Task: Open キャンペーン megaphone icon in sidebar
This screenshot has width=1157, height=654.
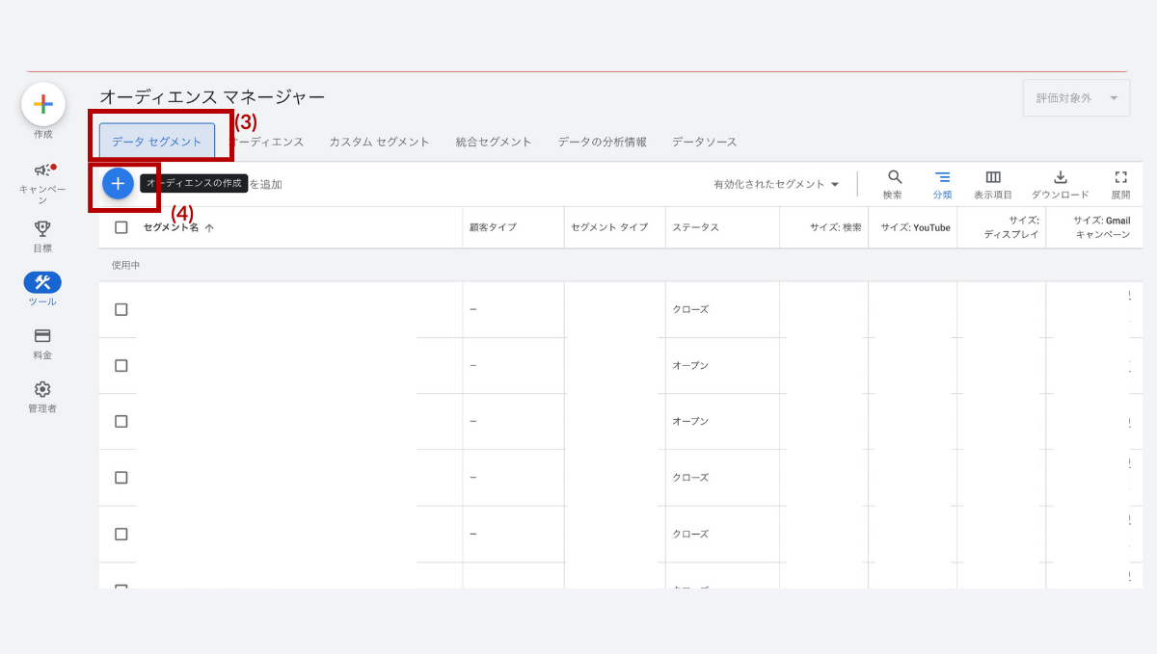Action: pos(42,170)
